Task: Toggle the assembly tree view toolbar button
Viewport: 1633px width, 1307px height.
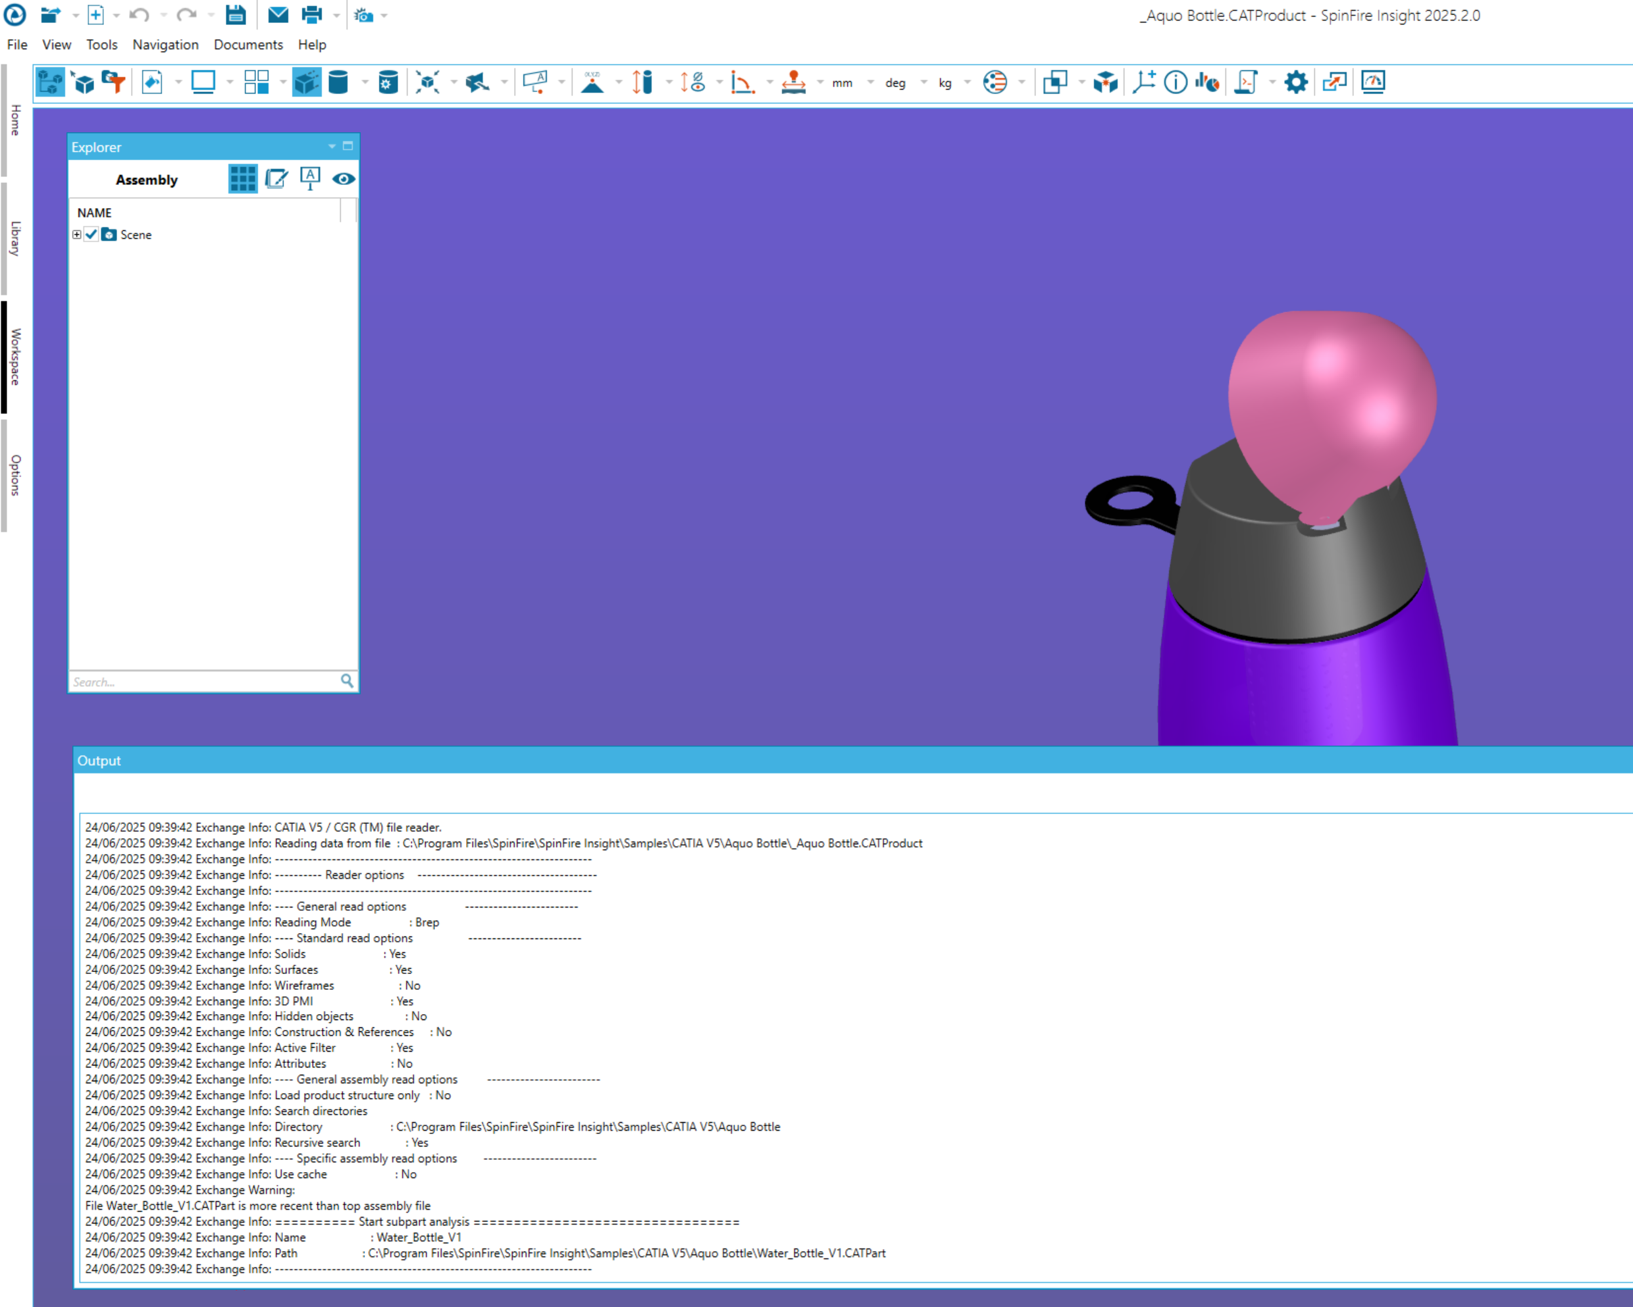Action: click(50, 82)
